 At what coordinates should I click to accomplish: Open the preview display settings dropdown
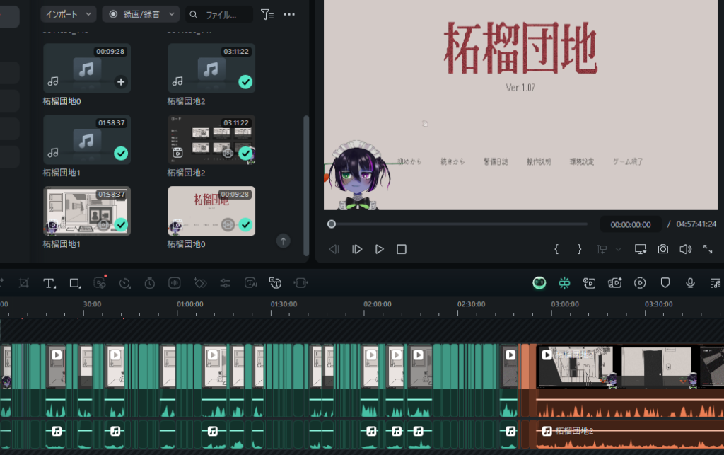pos(641,249)
